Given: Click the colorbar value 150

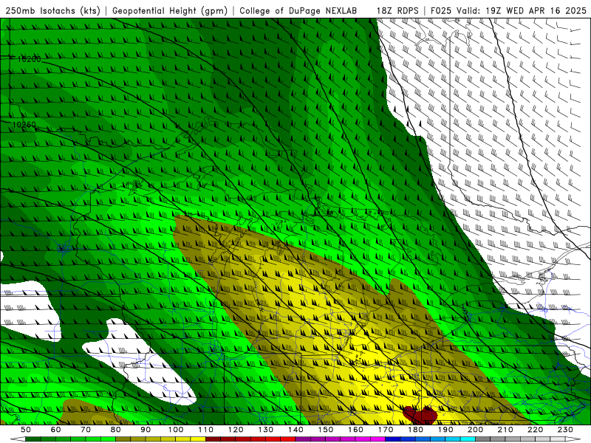Looking at the screenshot, I should pyautogui.click(x=326, y=430).
